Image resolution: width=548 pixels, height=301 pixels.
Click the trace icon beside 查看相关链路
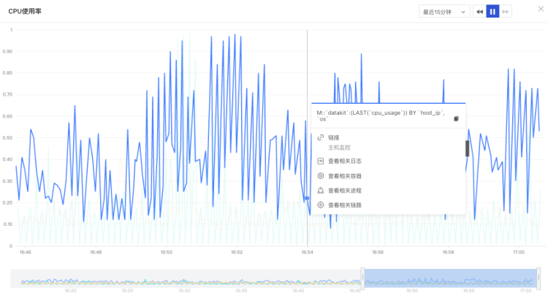pyautogui.click(x=321, y=205)
